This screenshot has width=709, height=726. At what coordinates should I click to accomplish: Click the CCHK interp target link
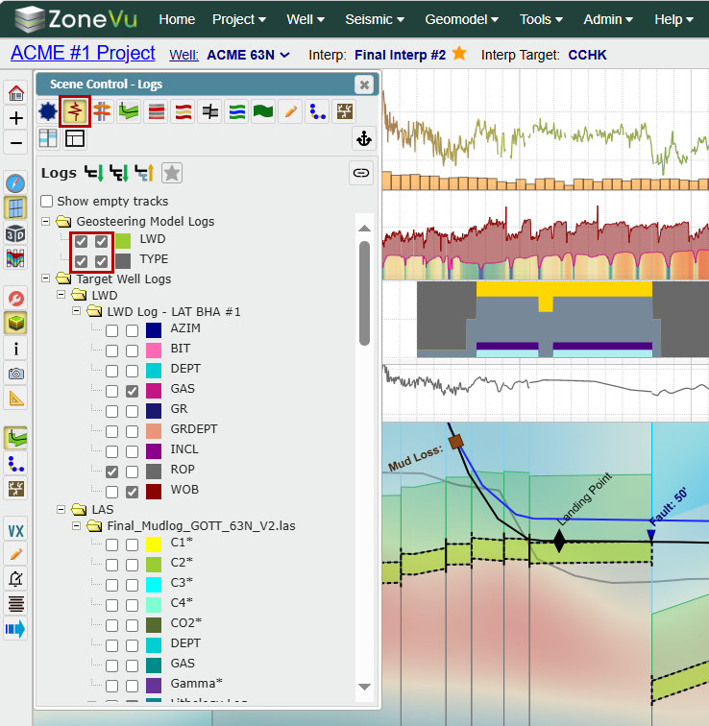point(587,55)
